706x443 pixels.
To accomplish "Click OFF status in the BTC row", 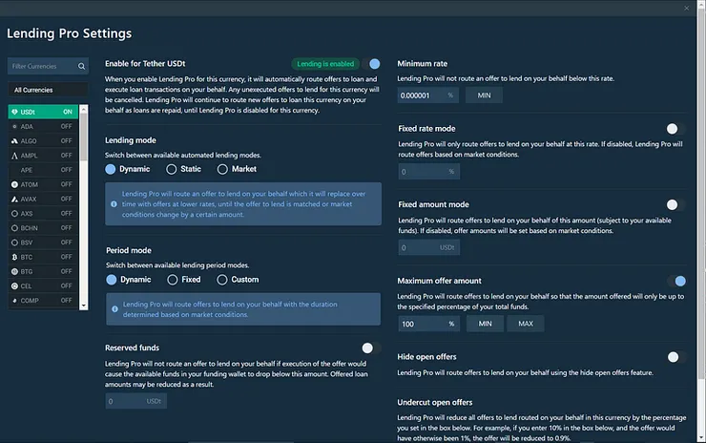I will tap(66, 257).
